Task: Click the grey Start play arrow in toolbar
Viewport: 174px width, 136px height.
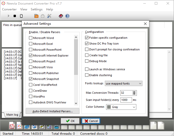Action: click(x=8, y=16)
